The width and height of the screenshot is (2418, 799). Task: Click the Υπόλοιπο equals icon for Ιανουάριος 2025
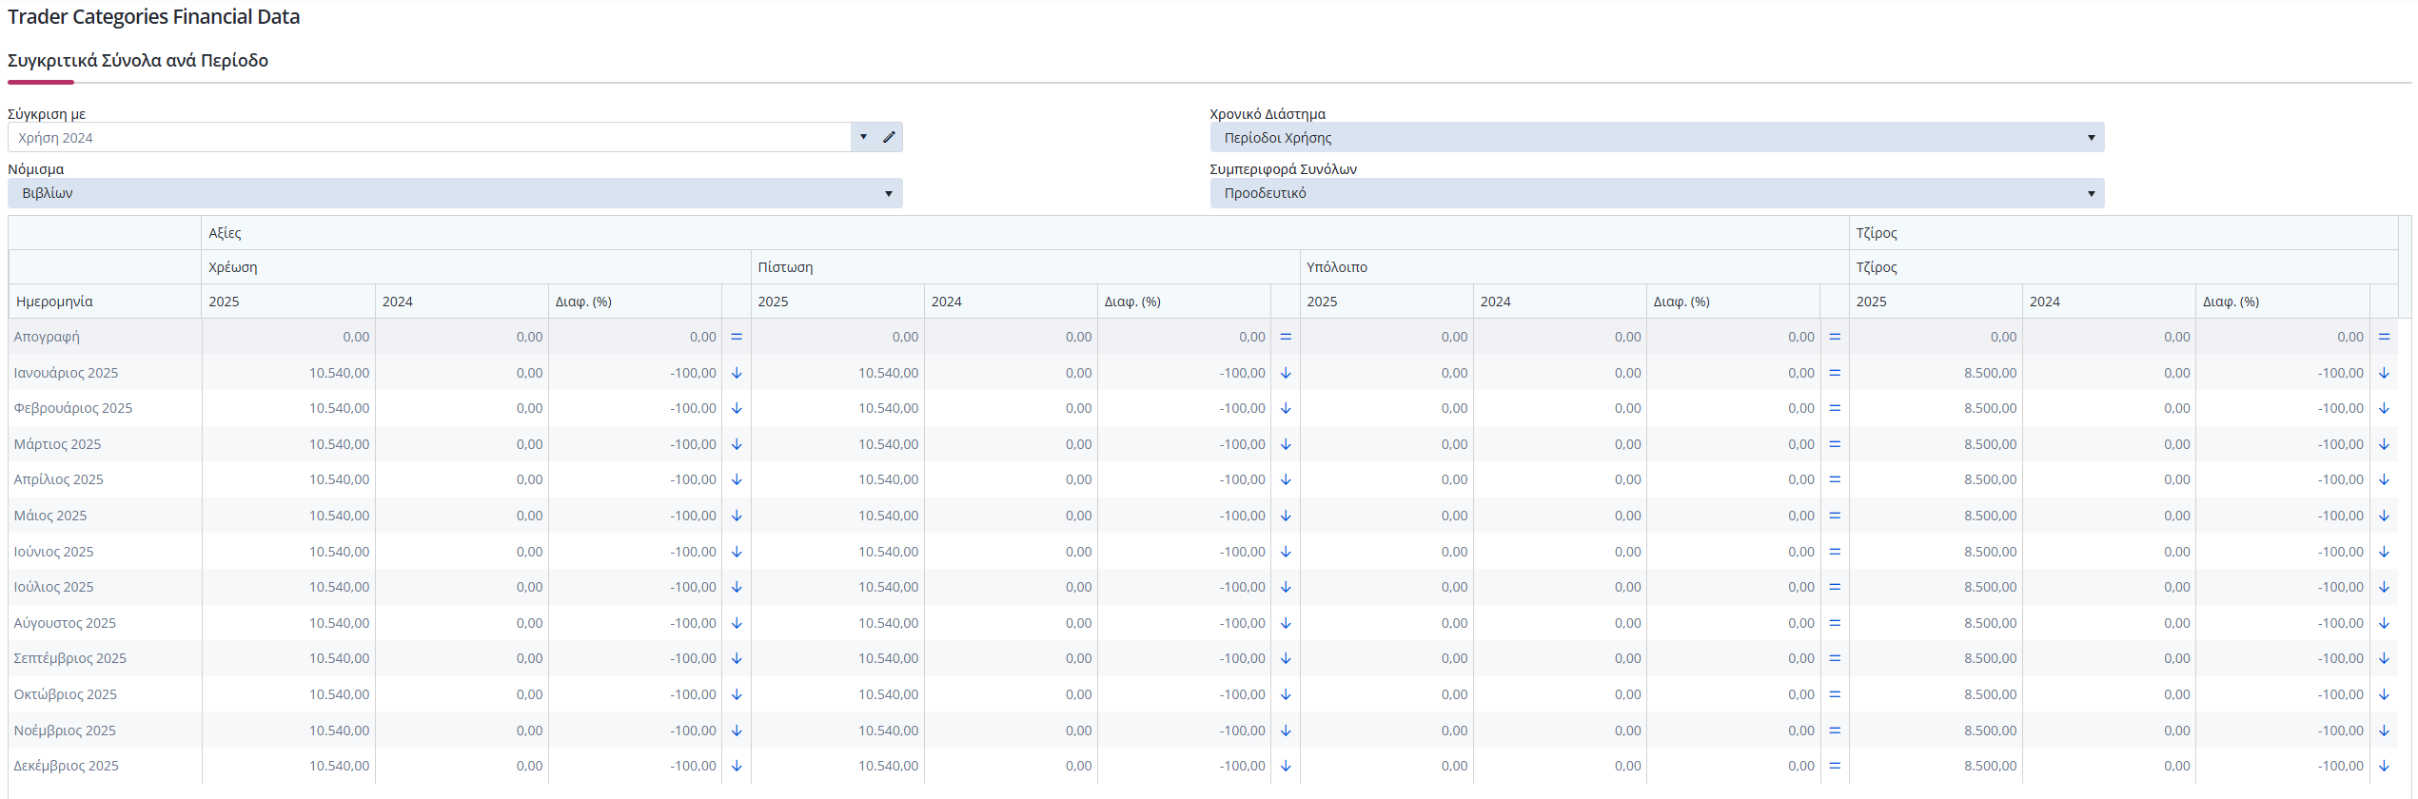[1835, 373]
